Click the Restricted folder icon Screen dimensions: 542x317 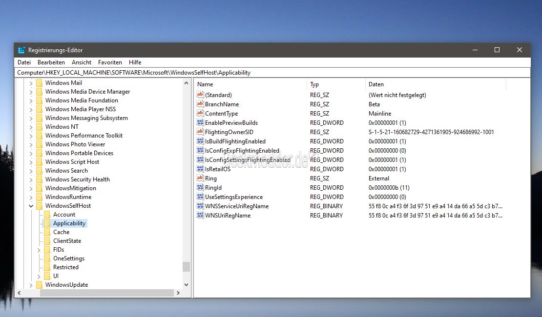(47, 267)
